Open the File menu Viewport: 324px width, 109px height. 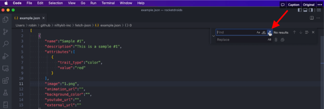(x=29, y=3)
